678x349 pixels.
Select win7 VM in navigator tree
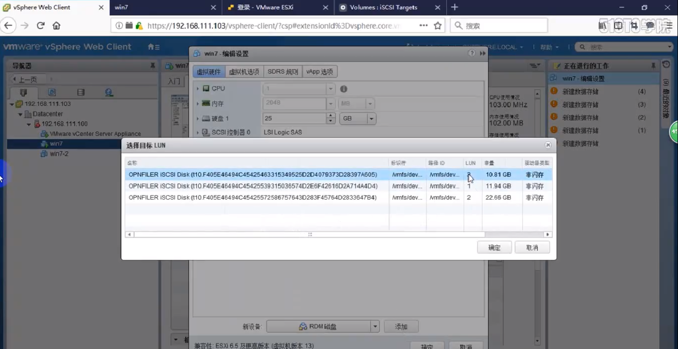tap(56, 144)
